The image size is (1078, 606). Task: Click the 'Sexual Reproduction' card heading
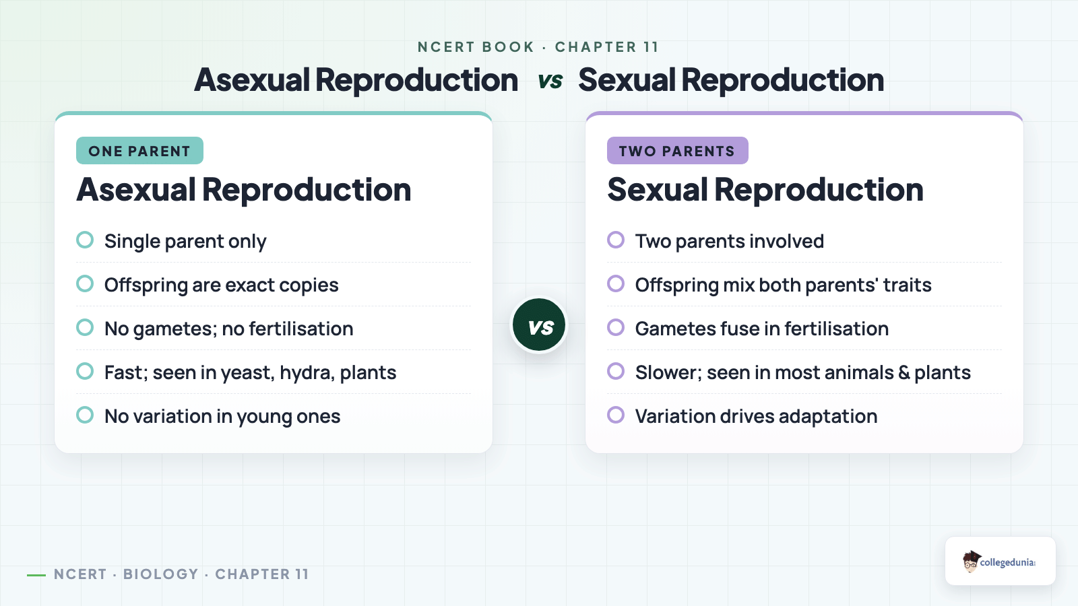coord(765,190)
